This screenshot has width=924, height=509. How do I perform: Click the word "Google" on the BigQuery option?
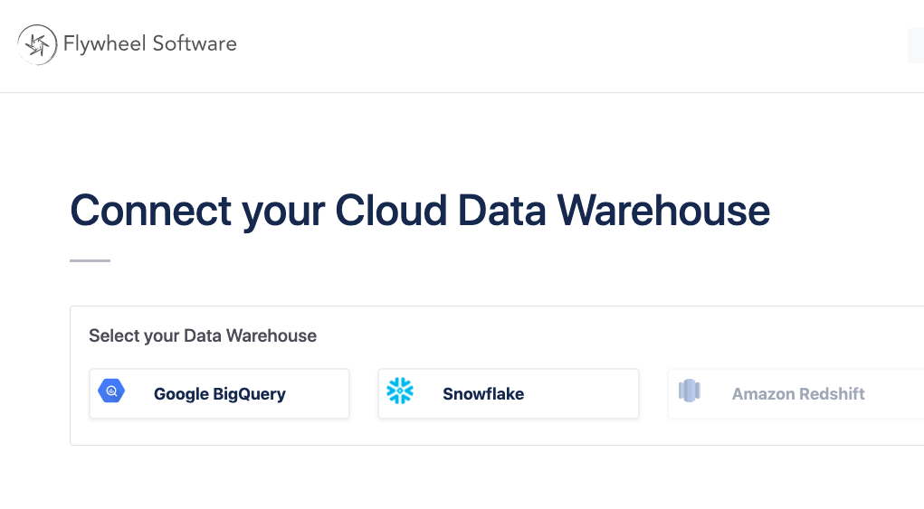181,393
